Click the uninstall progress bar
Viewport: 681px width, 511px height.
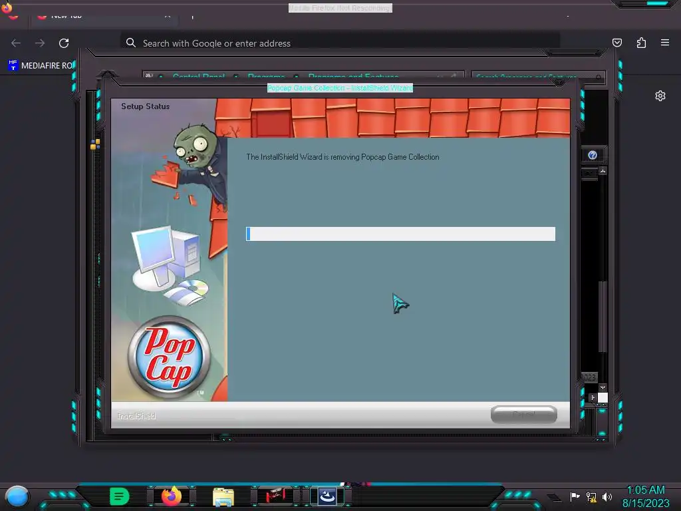click(400, 234)
